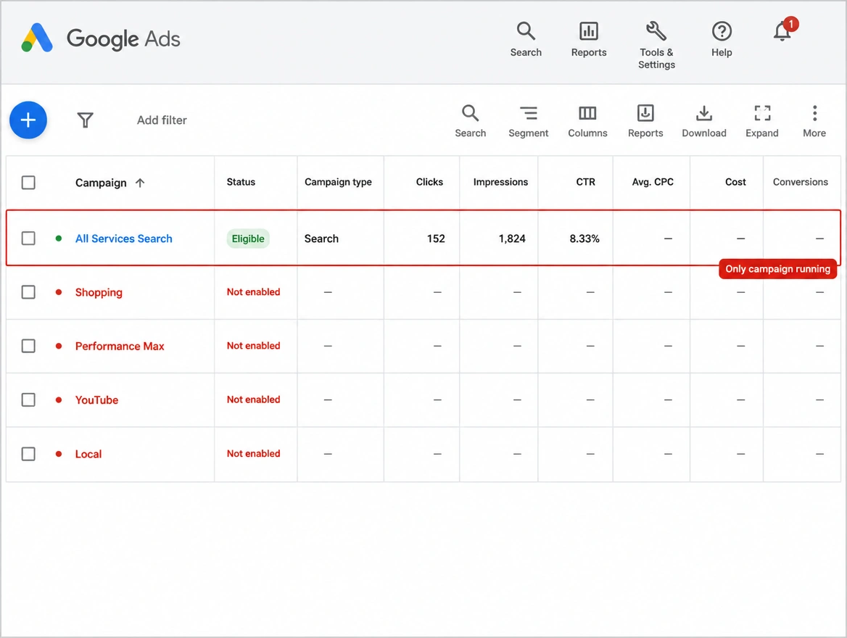Viewport: 847px width, 638px height.
Task: Sort by Campaign type column header
Action: point(338,182)
